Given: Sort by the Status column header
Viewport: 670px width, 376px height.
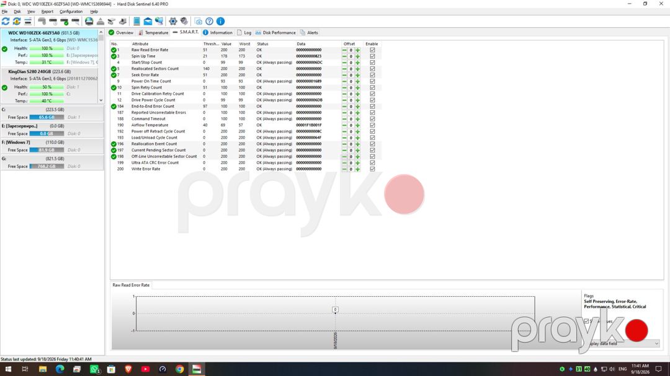Looking at the screenshot, I should click(x=262, y=44).
